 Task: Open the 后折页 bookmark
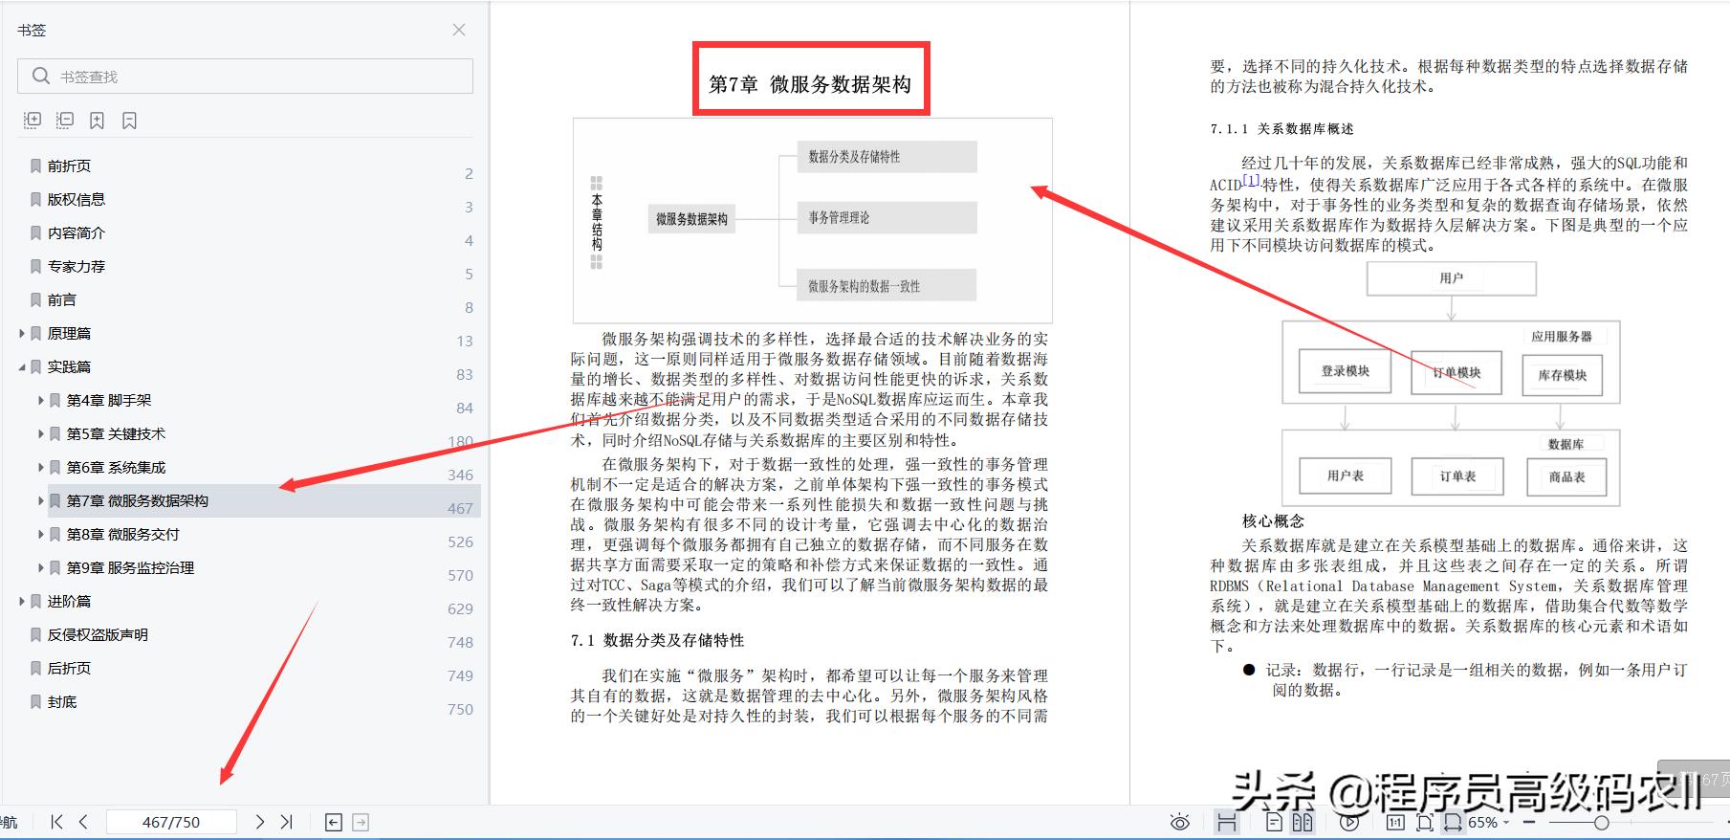[x=69, y=668]
